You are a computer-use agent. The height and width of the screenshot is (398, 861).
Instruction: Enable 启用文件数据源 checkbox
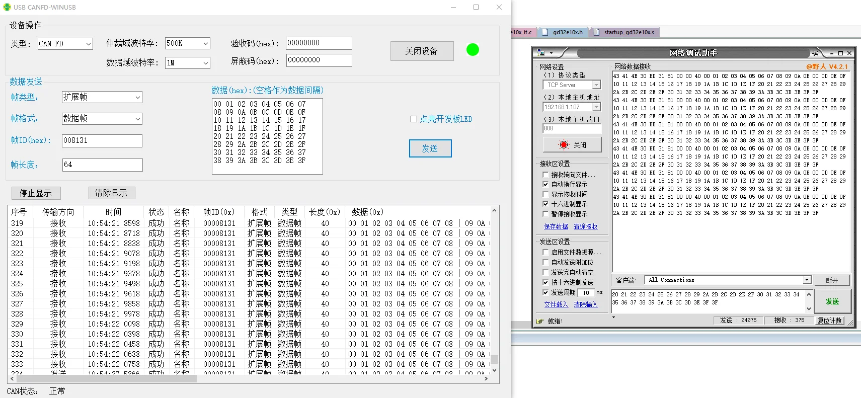coord(545,252)
